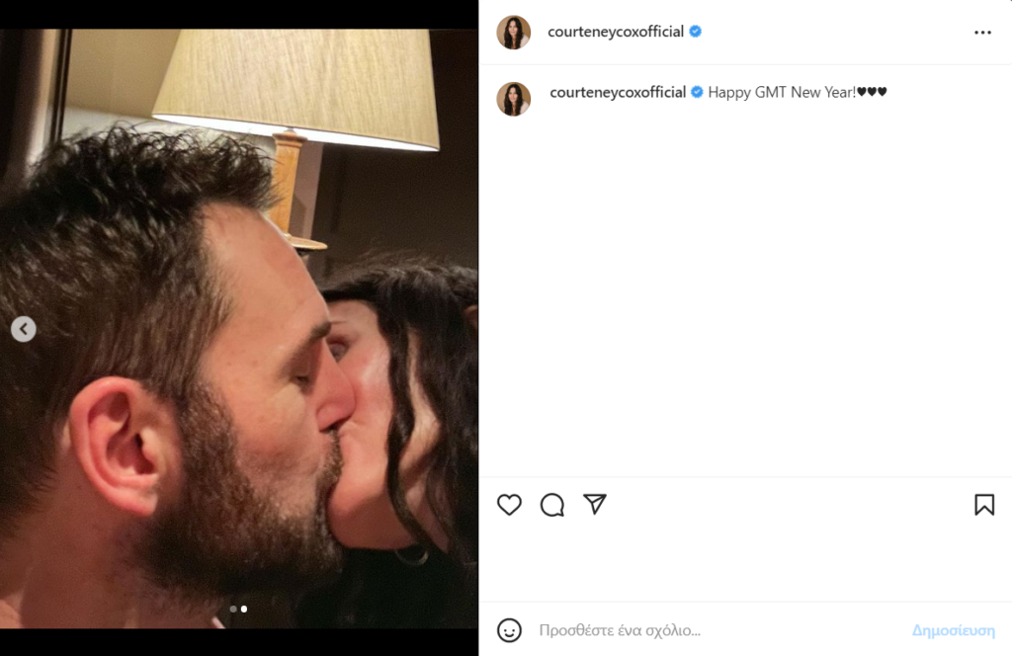Open courteneycoxofficial profile from the header username
The height and width of the screenshot is (656, 1012).
click(x=617, y=32)
